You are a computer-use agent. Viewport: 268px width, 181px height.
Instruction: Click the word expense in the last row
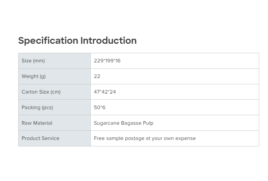click(x=186, y=138)
